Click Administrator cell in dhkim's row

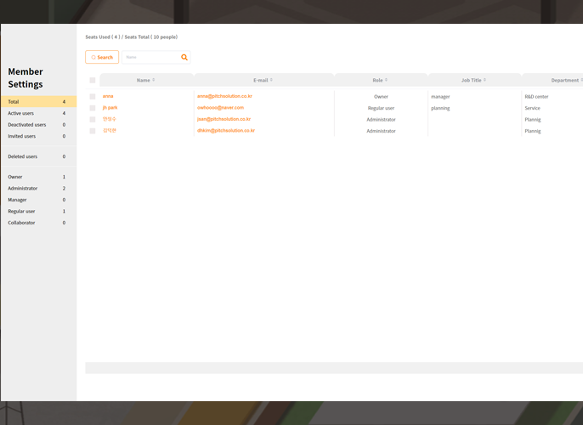381,131
